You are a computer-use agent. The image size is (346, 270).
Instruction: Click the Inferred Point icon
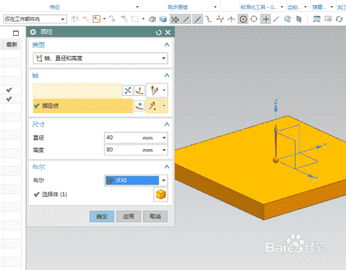point(153,106)
